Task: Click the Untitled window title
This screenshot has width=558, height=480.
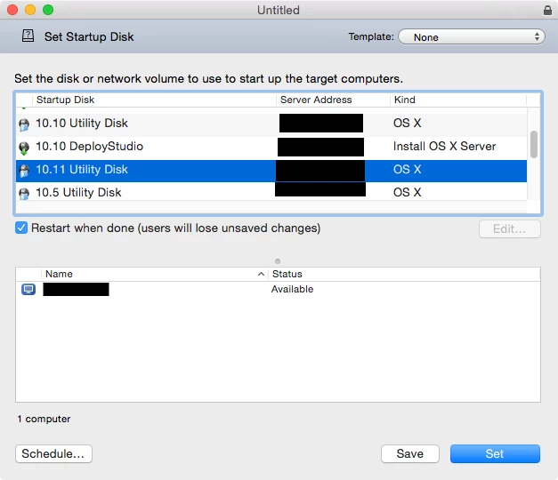Action: click(279, 10)
